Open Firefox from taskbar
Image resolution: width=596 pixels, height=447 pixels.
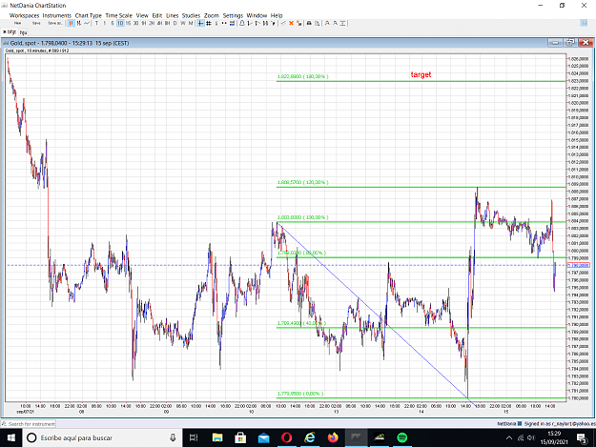coord(333,437)
